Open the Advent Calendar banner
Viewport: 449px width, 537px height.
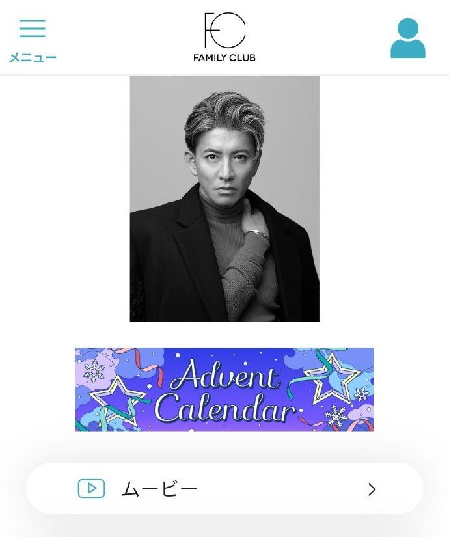pyautogui.click(x=224, y=389)
